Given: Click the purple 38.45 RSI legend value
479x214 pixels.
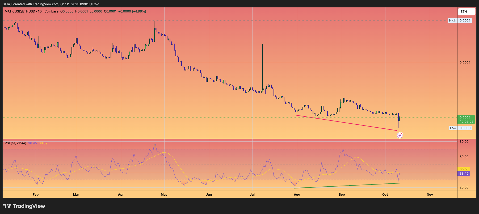Looking at the screenshot, I should [x=32, y=143].
